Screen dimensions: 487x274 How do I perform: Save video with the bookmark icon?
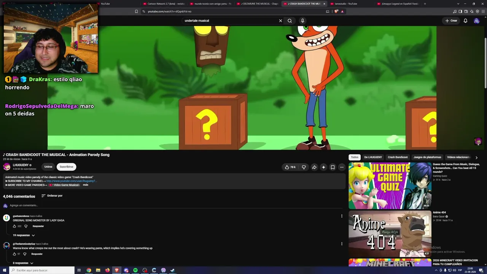pos(333,167)
